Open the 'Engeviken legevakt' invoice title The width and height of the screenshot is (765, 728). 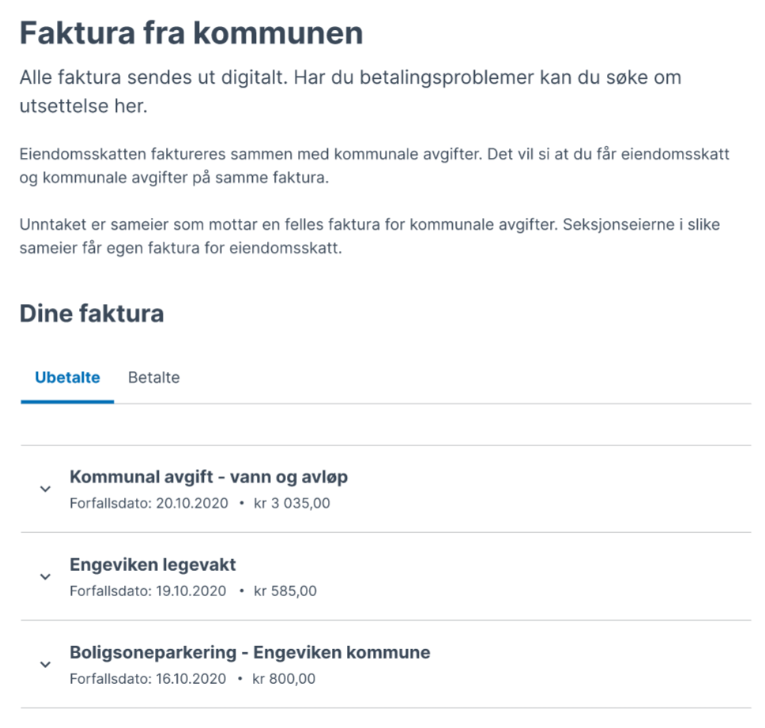(153, 565)
